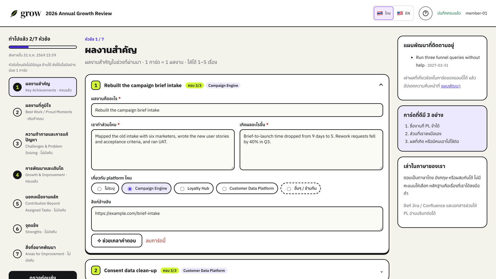Open the แผนพัฒนา link
The image size is (496, 279).
[x=451, y=86]
